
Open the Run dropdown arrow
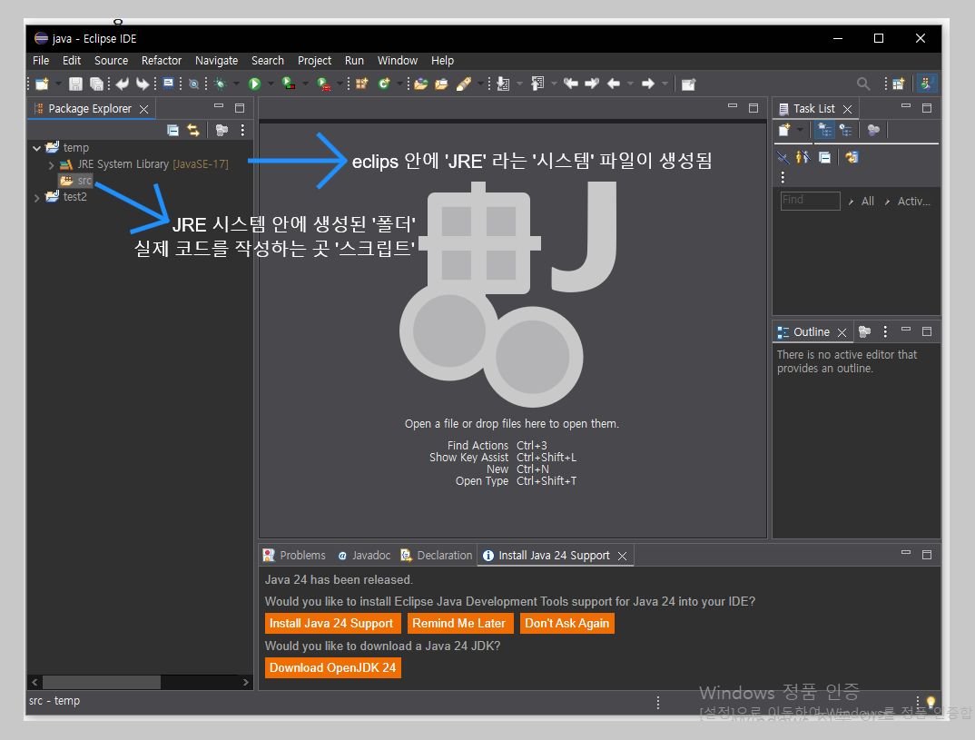271,84
